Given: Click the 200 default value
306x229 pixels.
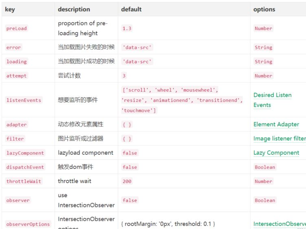Looking at the screenshot, I should (x=127, y=181).
